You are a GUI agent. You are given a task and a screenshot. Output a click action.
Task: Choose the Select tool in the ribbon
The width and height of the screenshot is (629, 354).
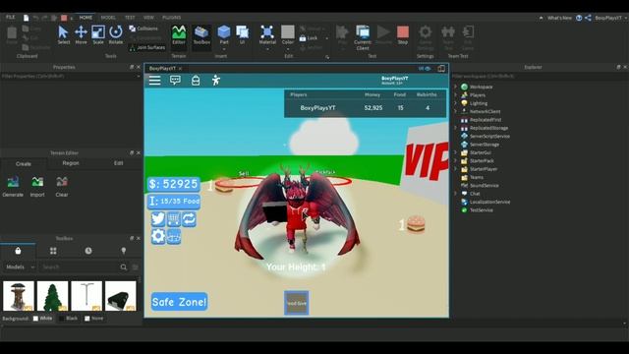click(63, 35)
